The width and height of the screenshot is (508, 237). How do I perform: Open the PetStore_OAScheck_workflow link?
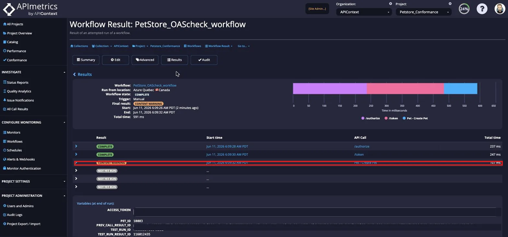(155, 85)
